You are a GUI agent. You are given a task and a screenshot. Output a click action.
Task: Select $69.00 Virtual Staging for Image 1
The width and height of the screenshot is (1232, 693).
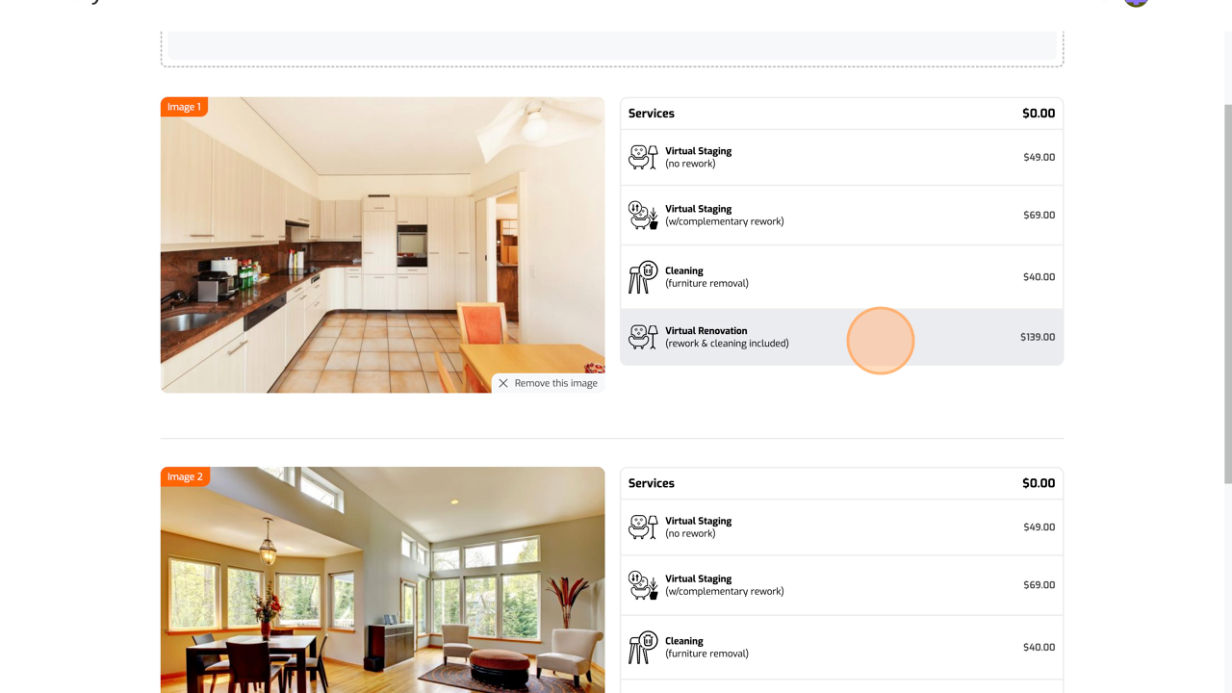pyautogui.click(x=842, y=215)
